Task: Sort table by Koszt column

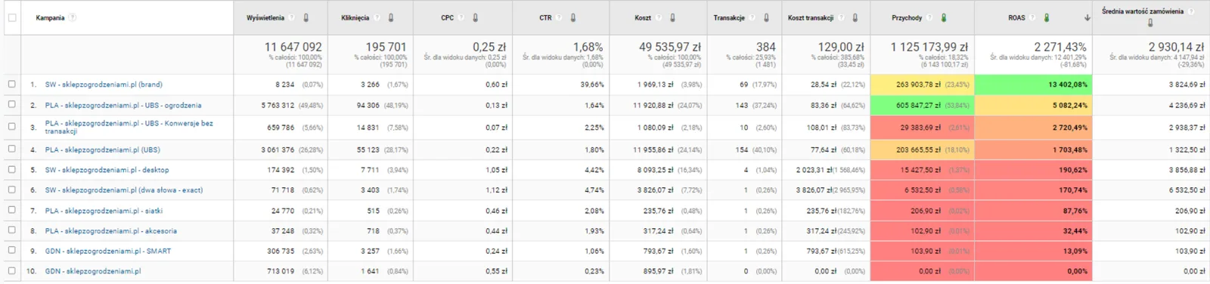Action: click(643, 17)
